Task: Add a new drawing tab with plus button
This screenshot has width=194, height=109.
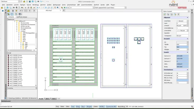Action: pos(64,11)
